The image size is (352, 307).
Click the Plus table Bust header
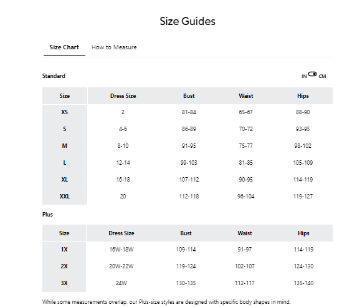pyautogui.click(x=186, y=233)
